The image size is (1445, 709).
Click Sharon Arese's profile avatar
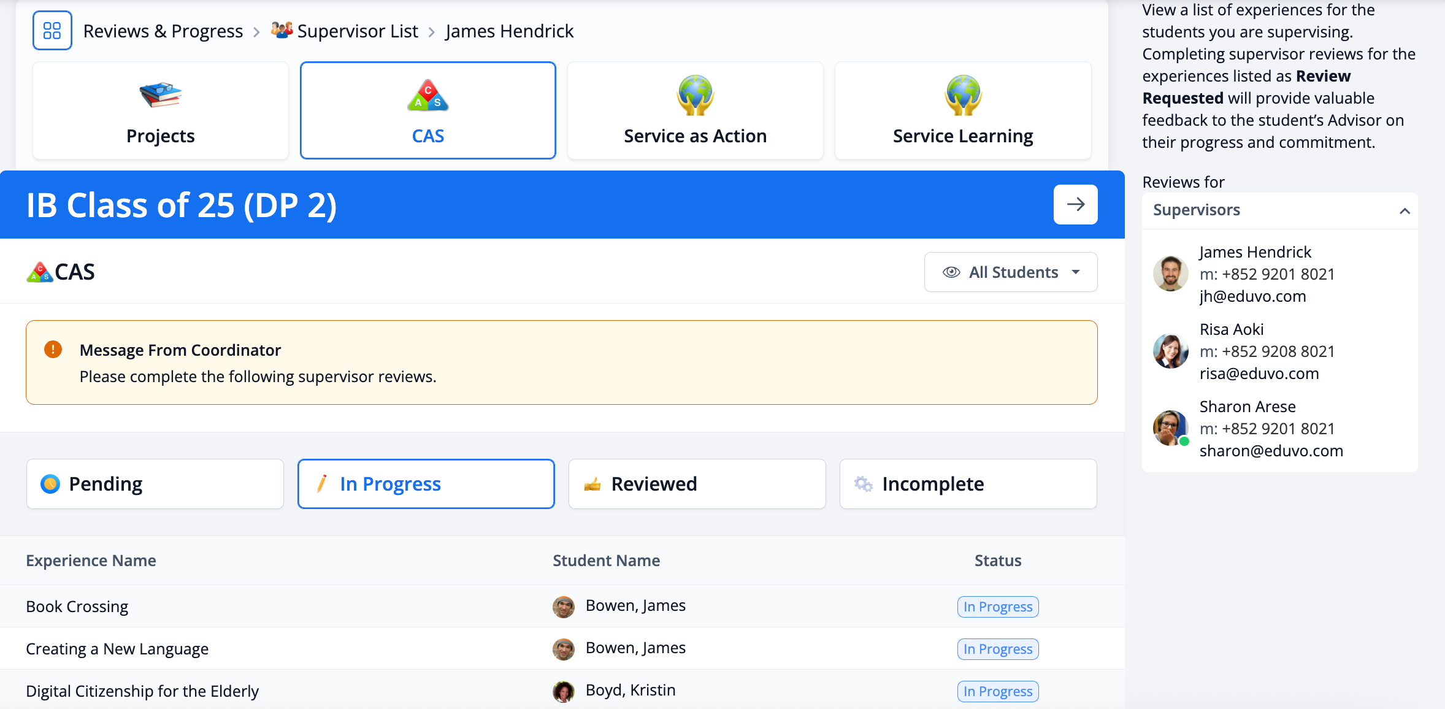[1170, 428]
